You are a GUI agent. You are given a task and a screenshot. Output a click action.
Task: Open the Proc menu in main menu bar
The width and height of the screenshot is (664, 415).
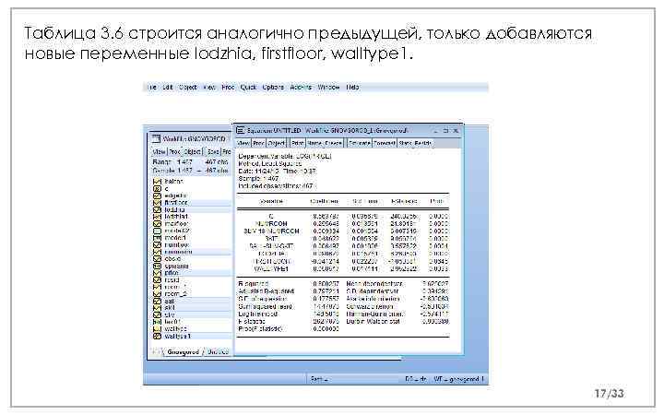(228, 88)
